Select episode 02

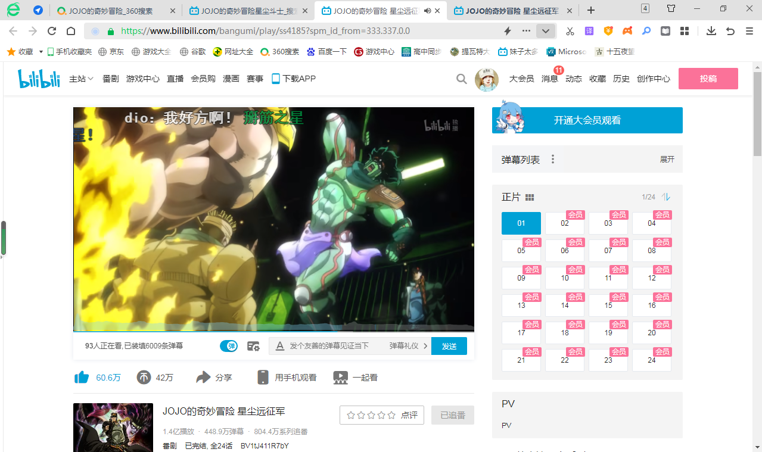click(x=565, y=223)
